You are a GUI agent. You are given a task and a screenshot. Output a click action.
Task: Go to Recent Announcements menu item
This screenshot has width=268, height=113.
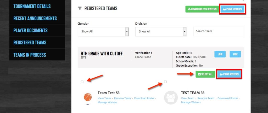[35, 18]
